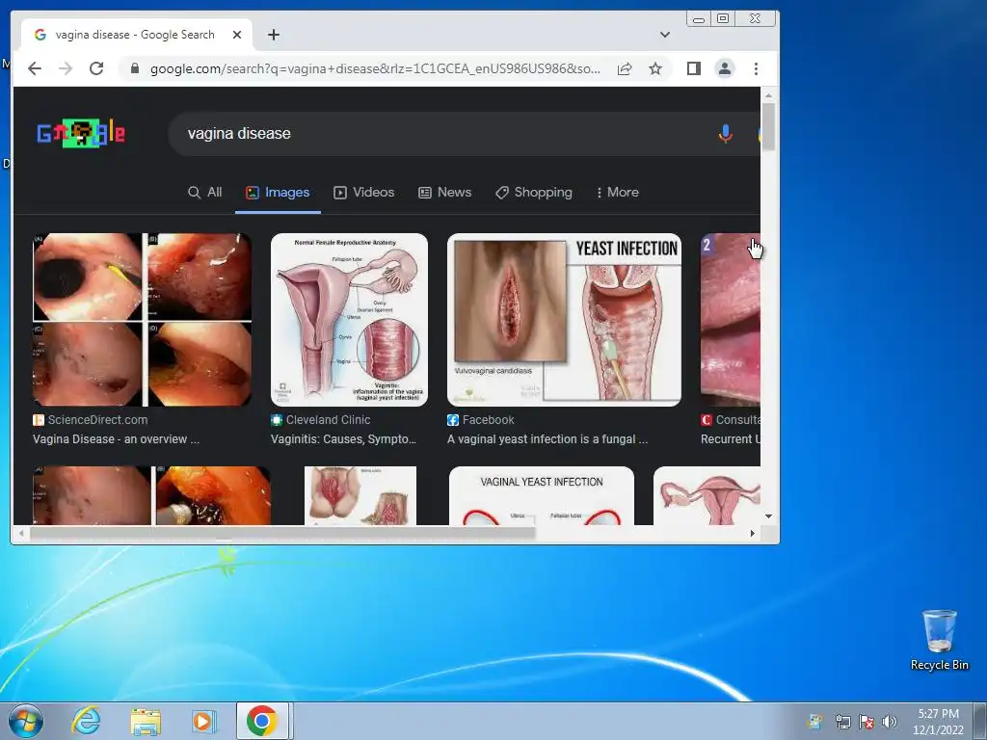The image size is (987, 740).
Task: Click the share this page icon
Action: coord(625,68)
